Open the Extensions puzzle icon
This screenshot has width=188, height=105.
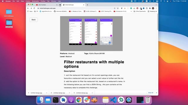[x=150, y=8]
